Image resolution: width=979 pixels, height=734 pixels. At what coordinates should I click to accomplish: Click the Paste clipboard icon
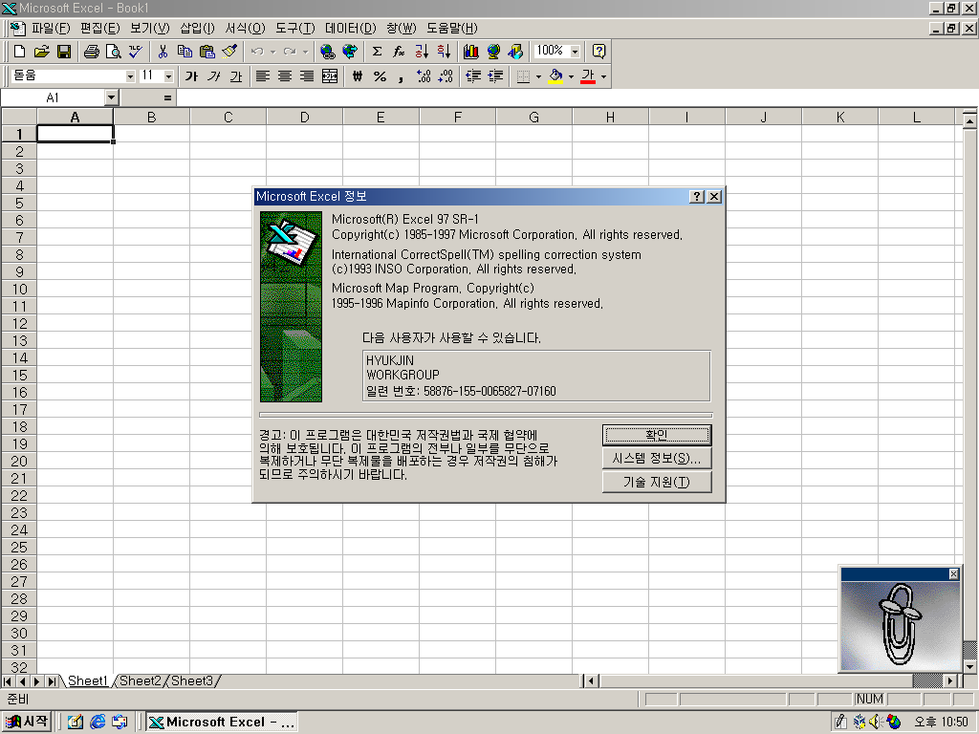point(207,52)
